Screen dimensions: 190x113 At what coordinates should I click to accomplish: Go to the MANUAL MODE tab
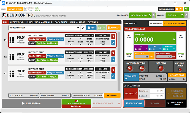click(x=78, y=22)
